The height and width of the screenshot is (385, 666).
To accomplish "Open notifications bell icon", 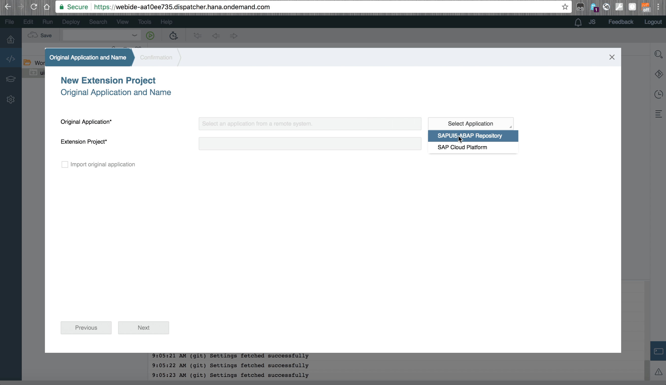I will coord(578,22).
